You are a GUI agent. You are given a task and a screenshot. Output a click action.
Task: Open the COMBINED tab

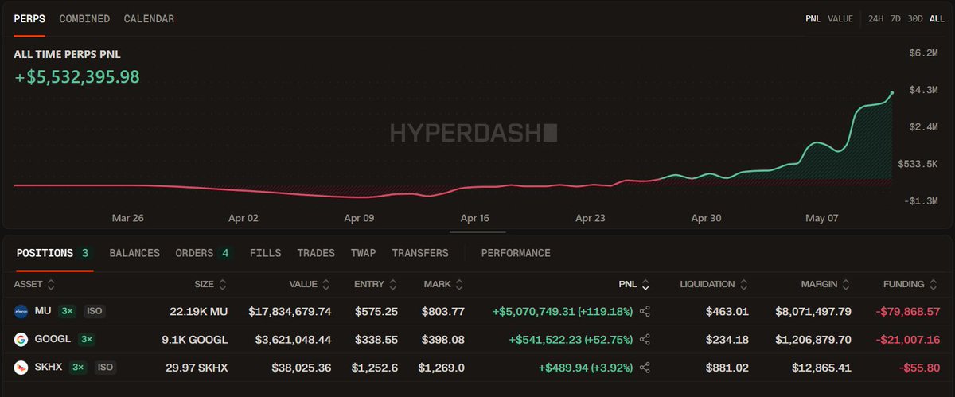point(84,18)
